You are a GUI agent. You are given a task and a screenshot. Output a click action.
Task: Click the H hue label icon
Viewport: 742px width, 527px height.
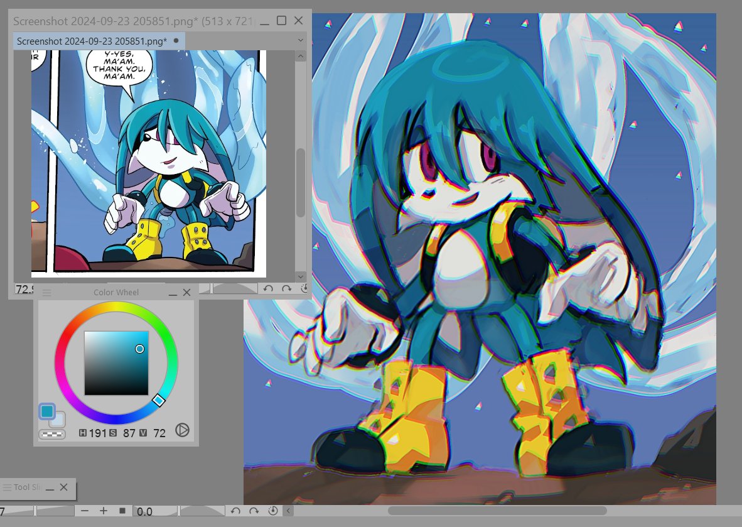click(83, 432)
